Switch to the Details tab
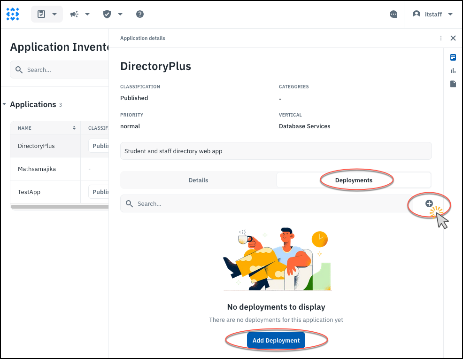Screen dimensions: 463x359 [198, 180]
